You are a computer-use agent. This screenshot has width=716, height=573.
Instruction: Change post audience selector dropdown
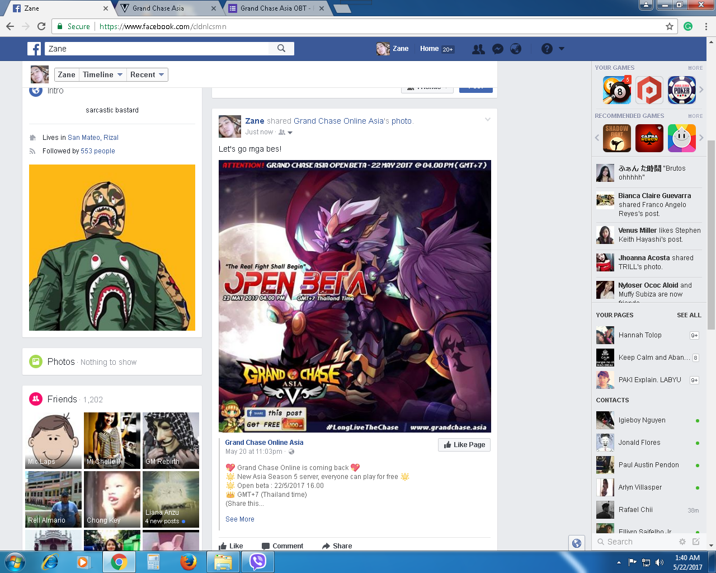[x=285, y=133]
